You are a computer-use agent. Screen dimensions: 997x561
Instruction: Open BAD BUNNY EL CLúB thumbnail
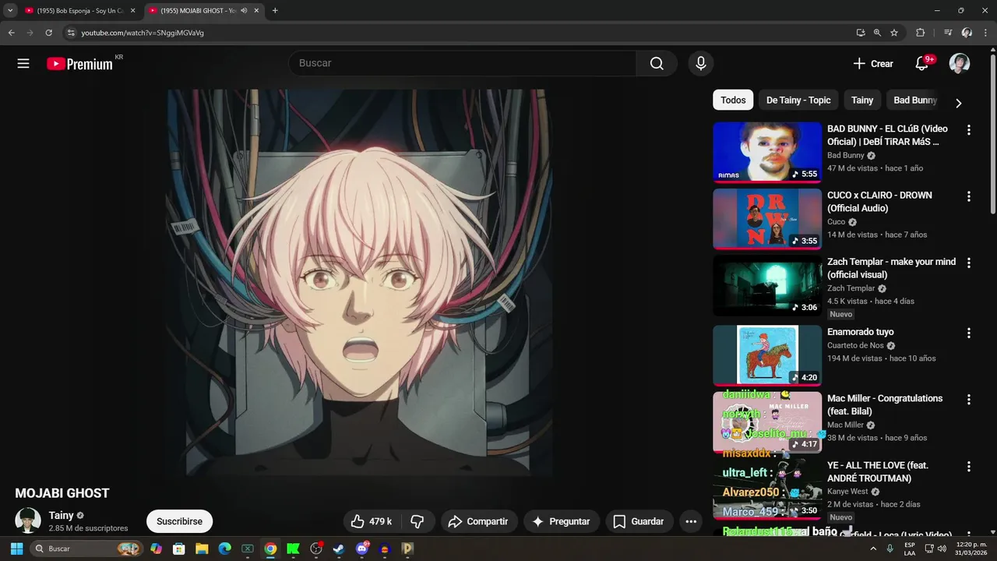pos(767,151)
